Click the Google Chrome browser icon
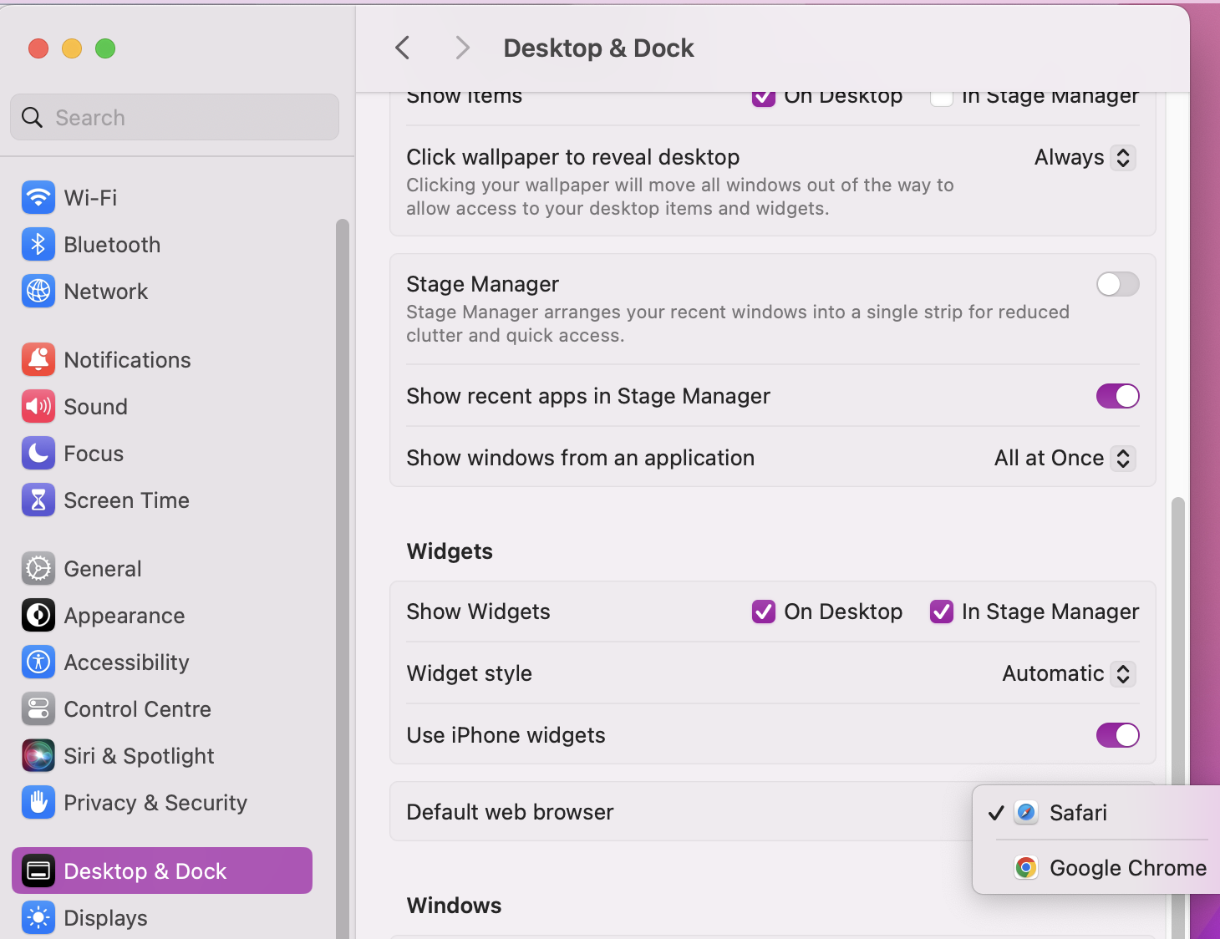This screenshot has width=1220, height=939. [x=1025, y=867]
